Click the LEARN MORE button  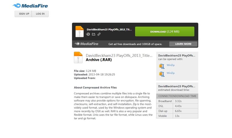(183, 44)
